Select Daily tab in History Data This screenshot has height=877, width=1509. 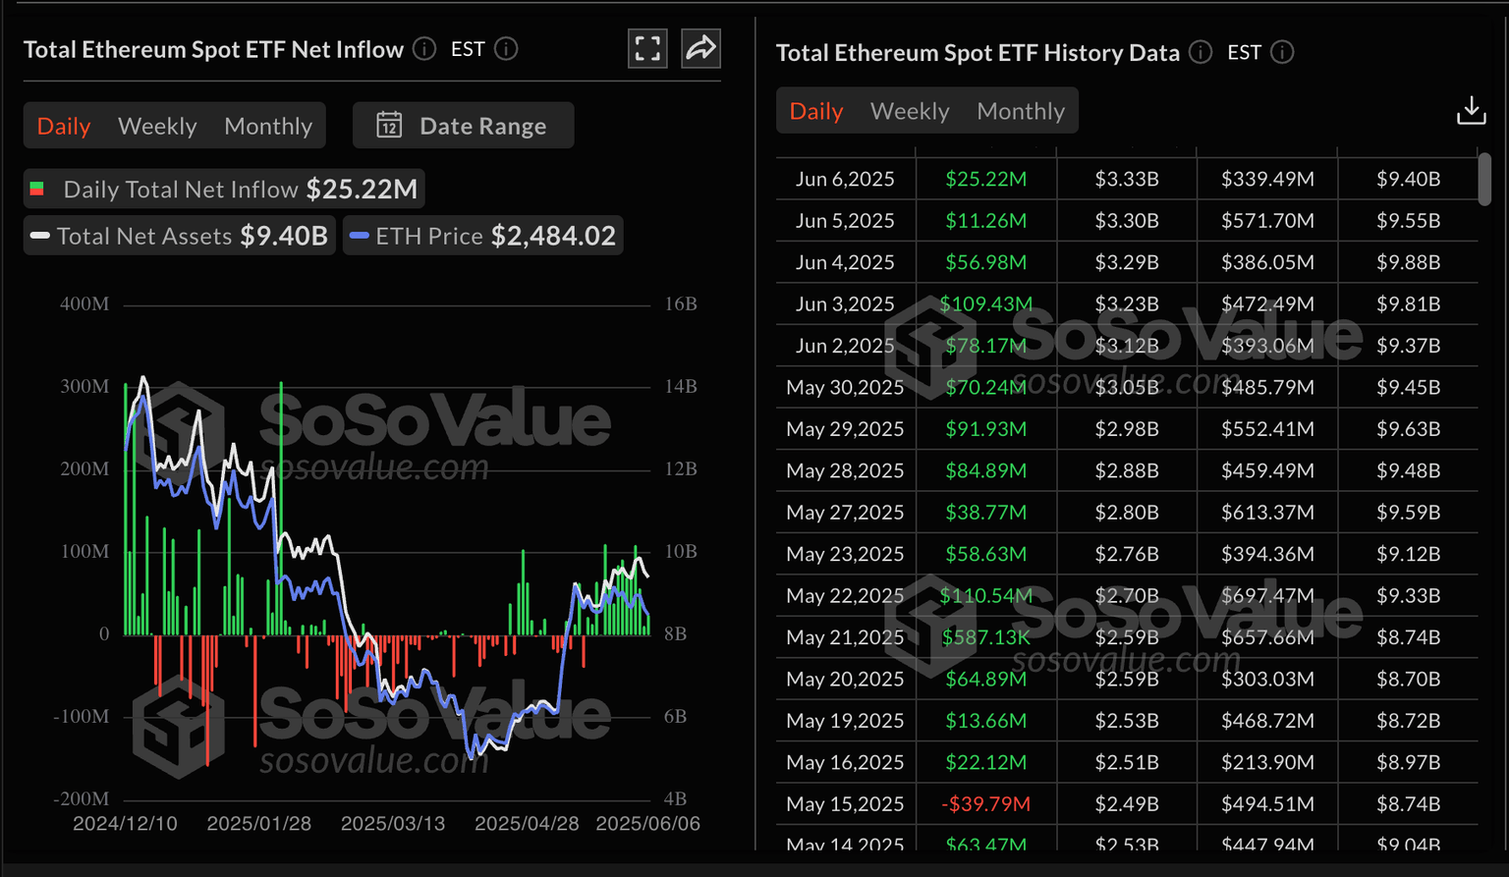[816, 111]
